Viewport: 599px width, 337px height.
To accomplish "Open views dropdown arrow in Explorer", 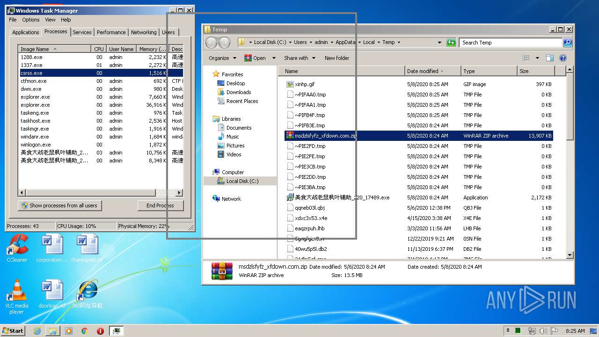I will [537, 58].
